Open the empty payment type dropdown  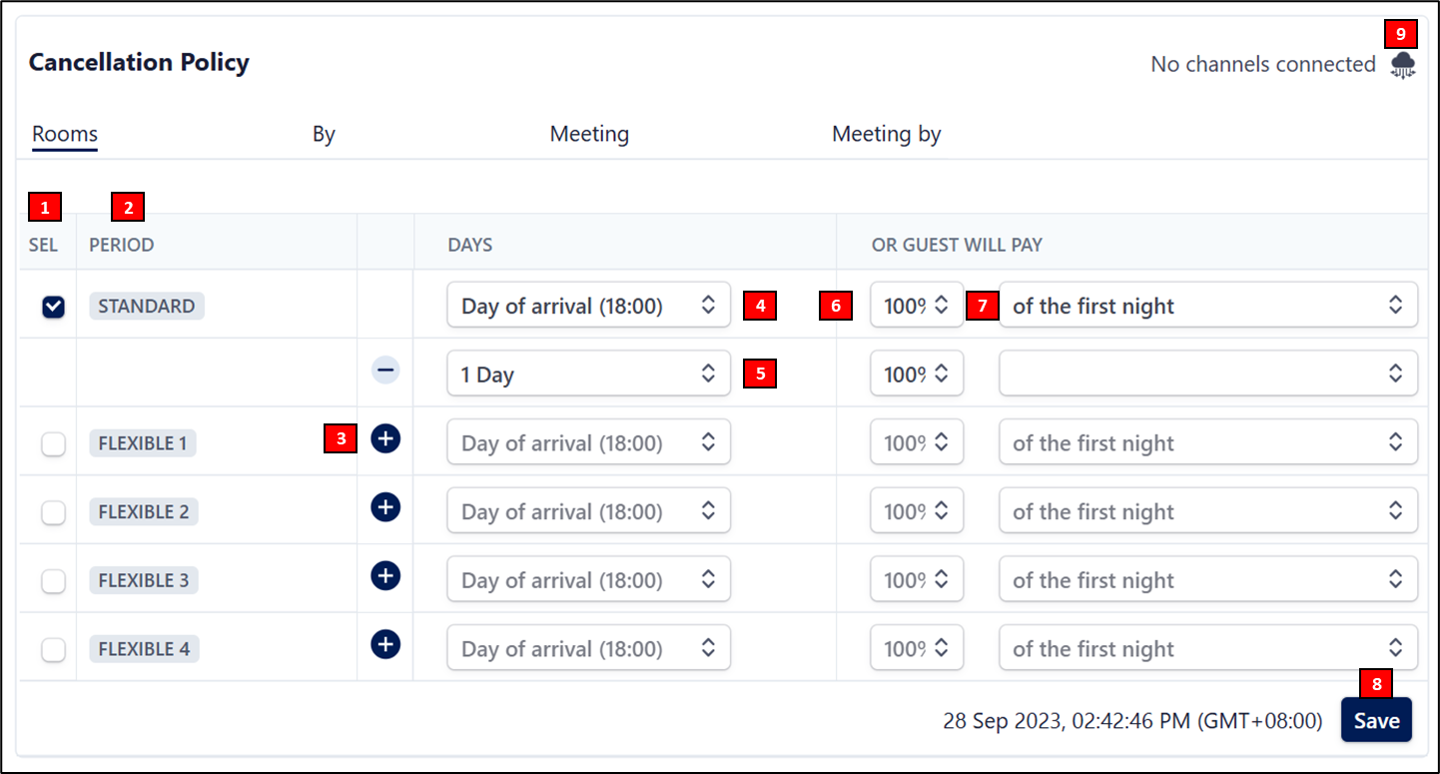pyautogui.click(x=1207, y=375)
